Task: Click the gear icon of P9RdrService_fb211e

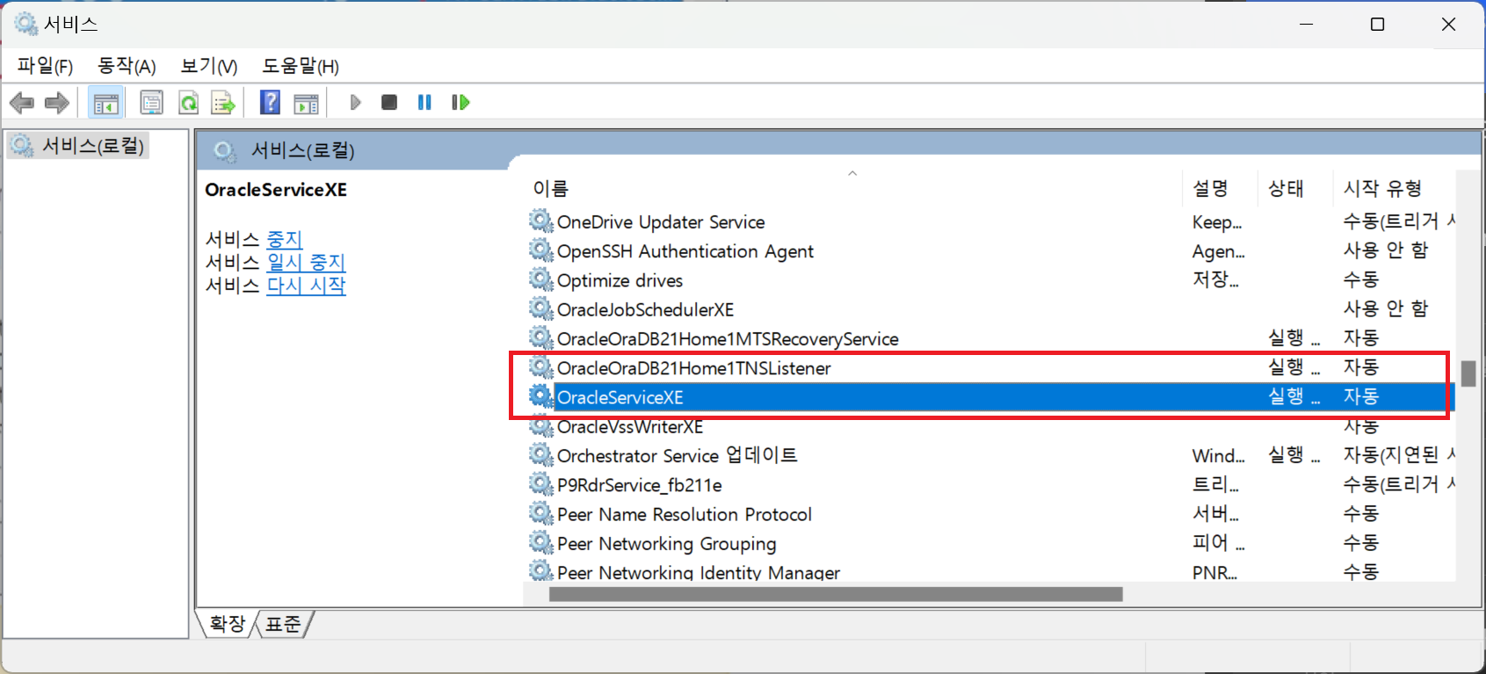Action: 540,484
